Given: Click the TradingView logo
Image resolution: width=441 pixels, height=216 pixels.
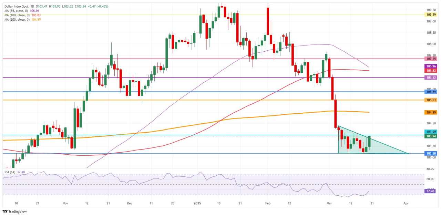Looking at the screenshot, I should 14,212.
